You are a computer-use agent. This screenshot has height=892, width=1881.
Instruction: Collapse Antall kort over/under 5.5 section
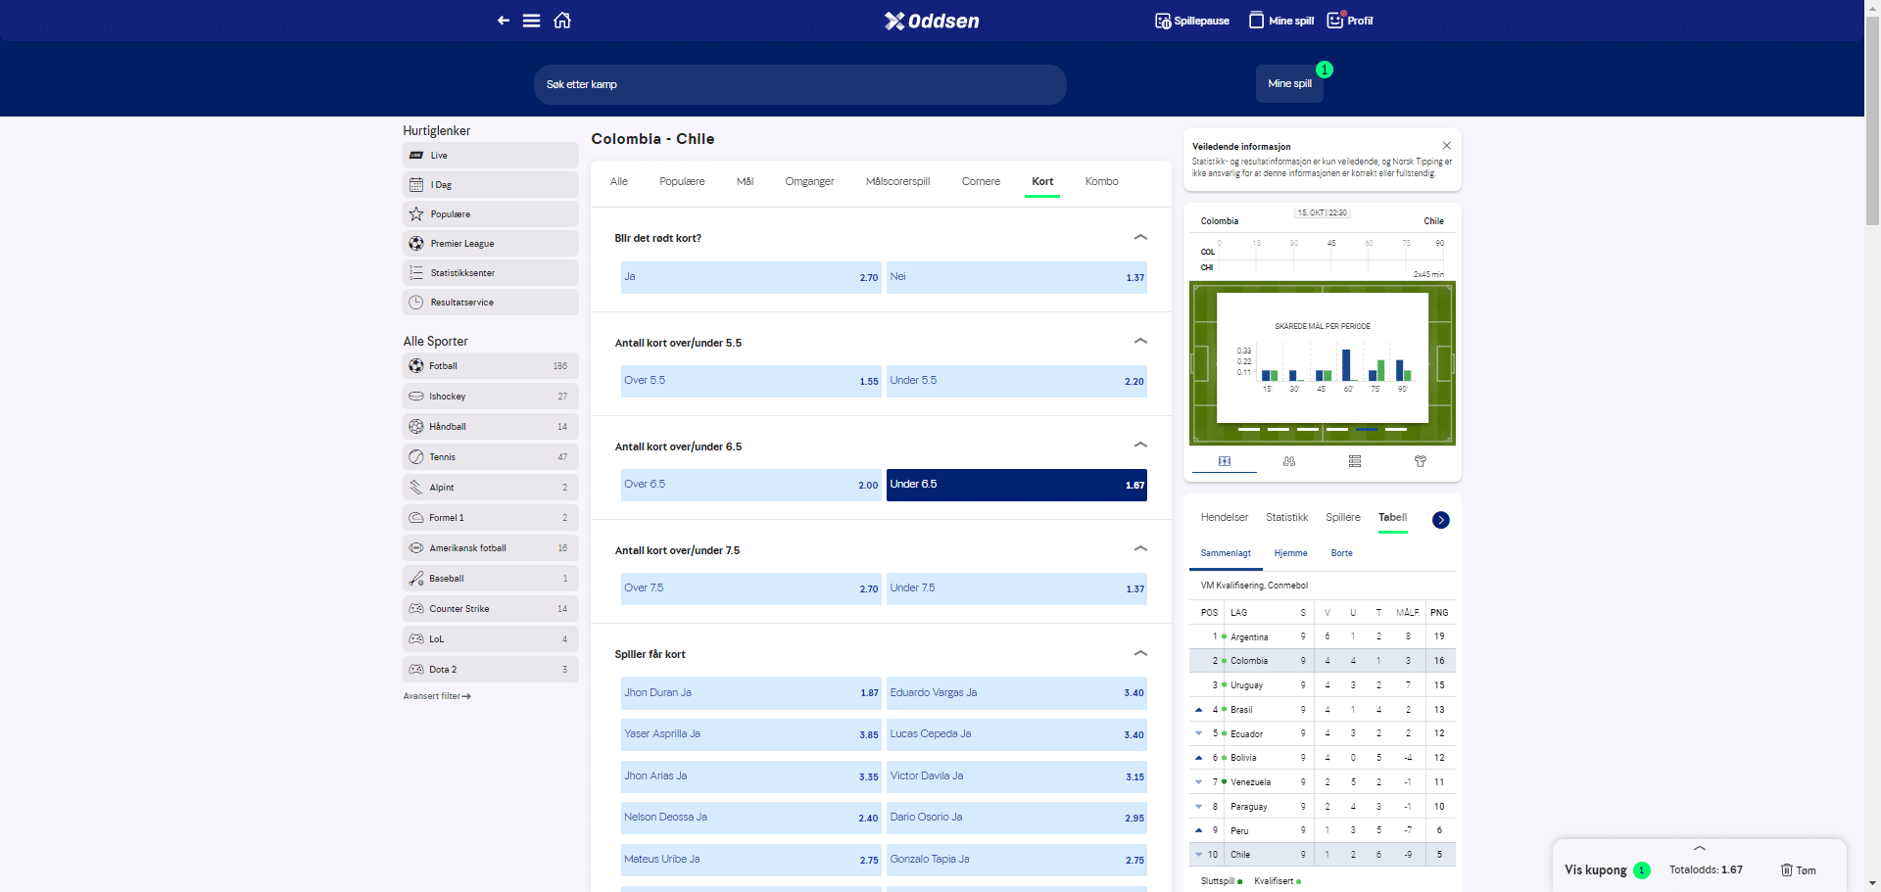(1140, 341)
